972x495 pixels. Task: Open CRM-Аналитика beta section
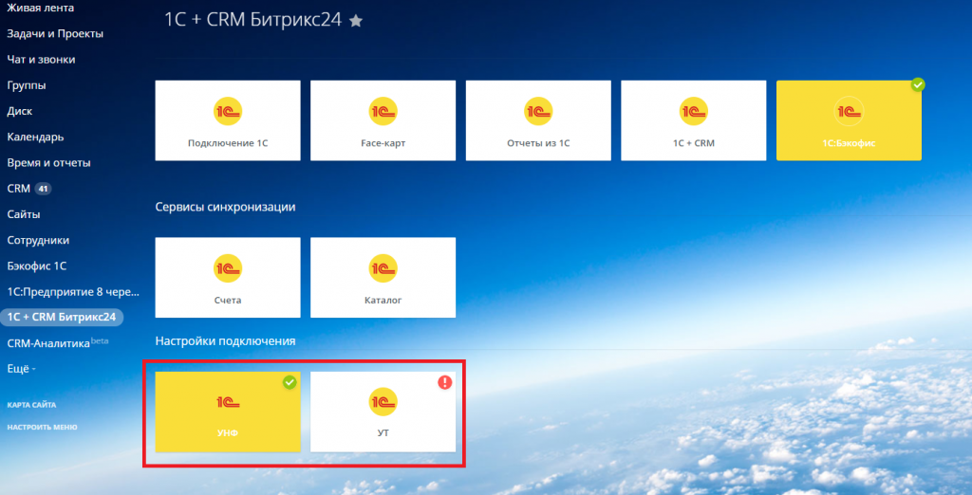point(58,342)
